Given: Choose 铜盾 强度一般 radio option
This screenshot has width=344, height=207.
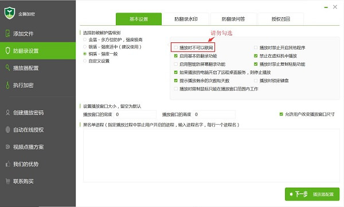Looking at the screenshot, I should coord(85,54).
